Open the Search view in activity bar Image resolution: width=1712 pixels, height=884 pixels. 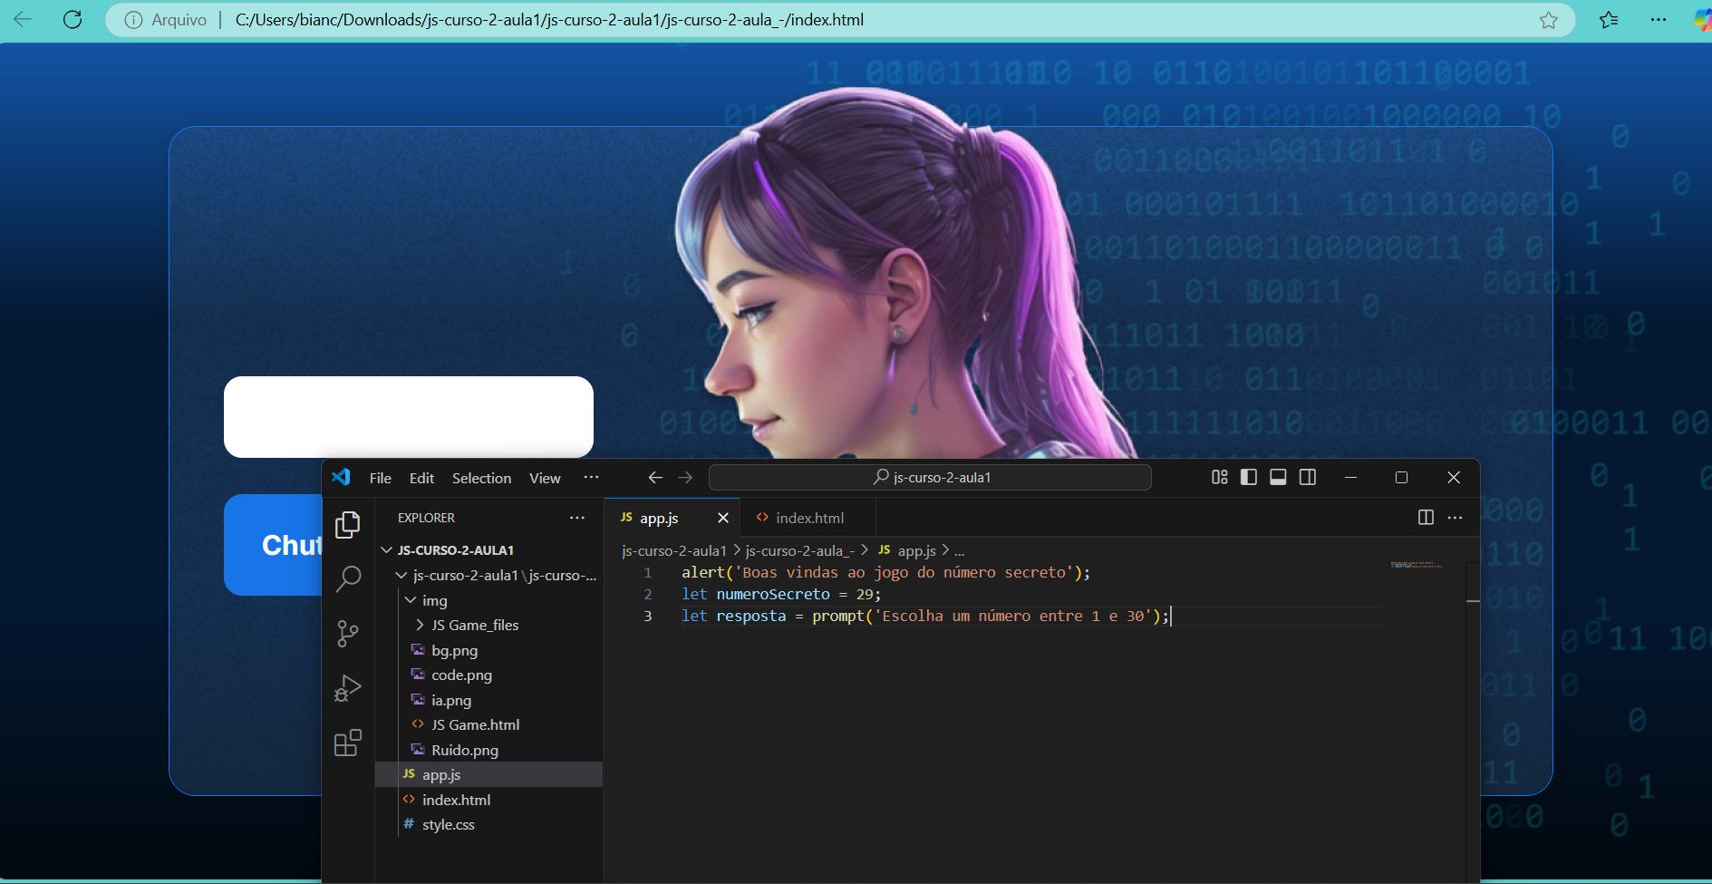click(x=348, y=578)
